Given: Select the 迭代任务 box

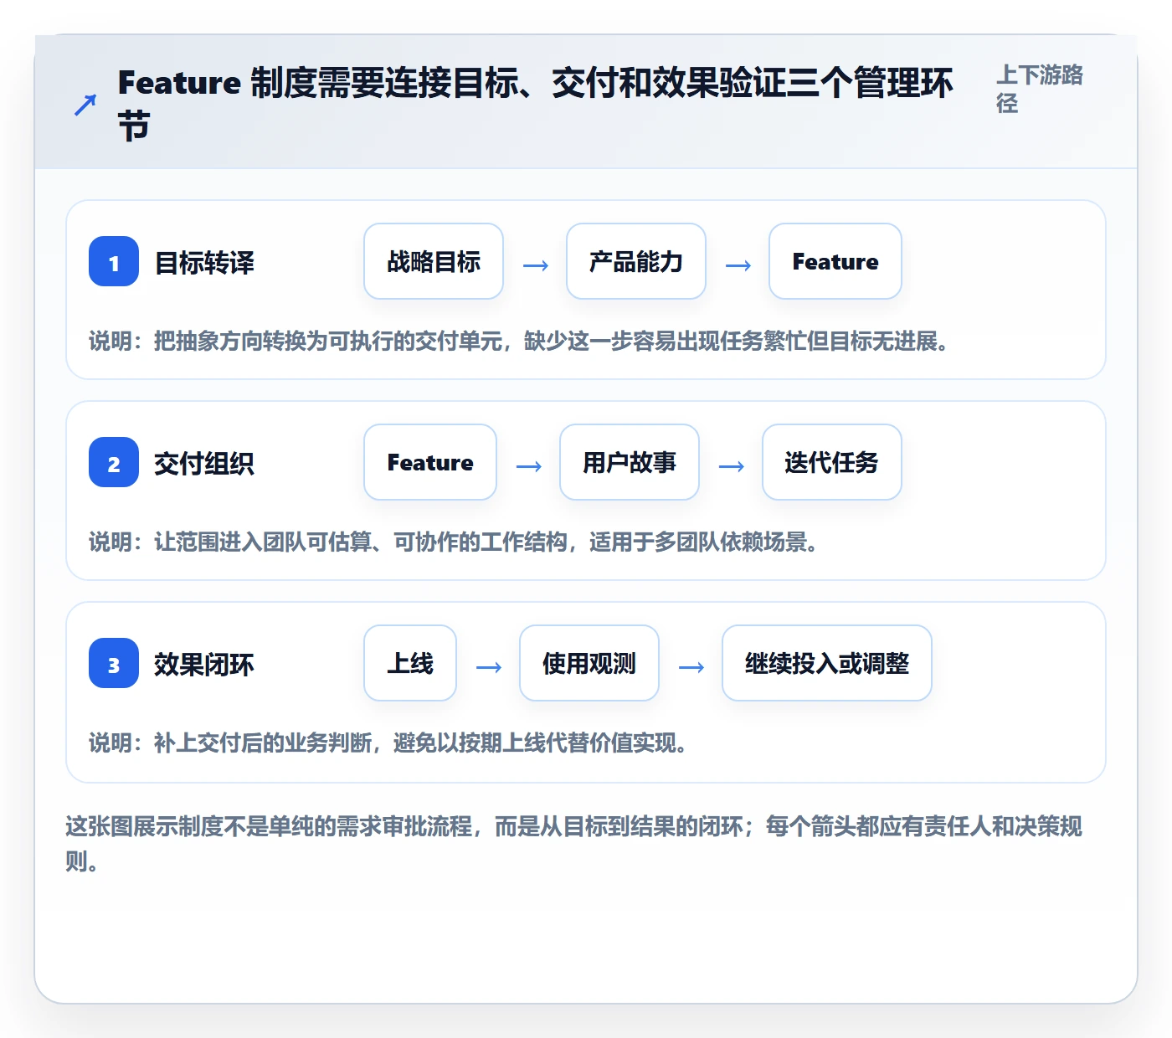Looking at the screenshot, I should tap(832, 462).
